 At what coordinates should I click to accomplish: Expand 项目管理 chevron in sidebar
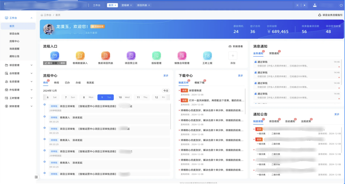(31, 65)
